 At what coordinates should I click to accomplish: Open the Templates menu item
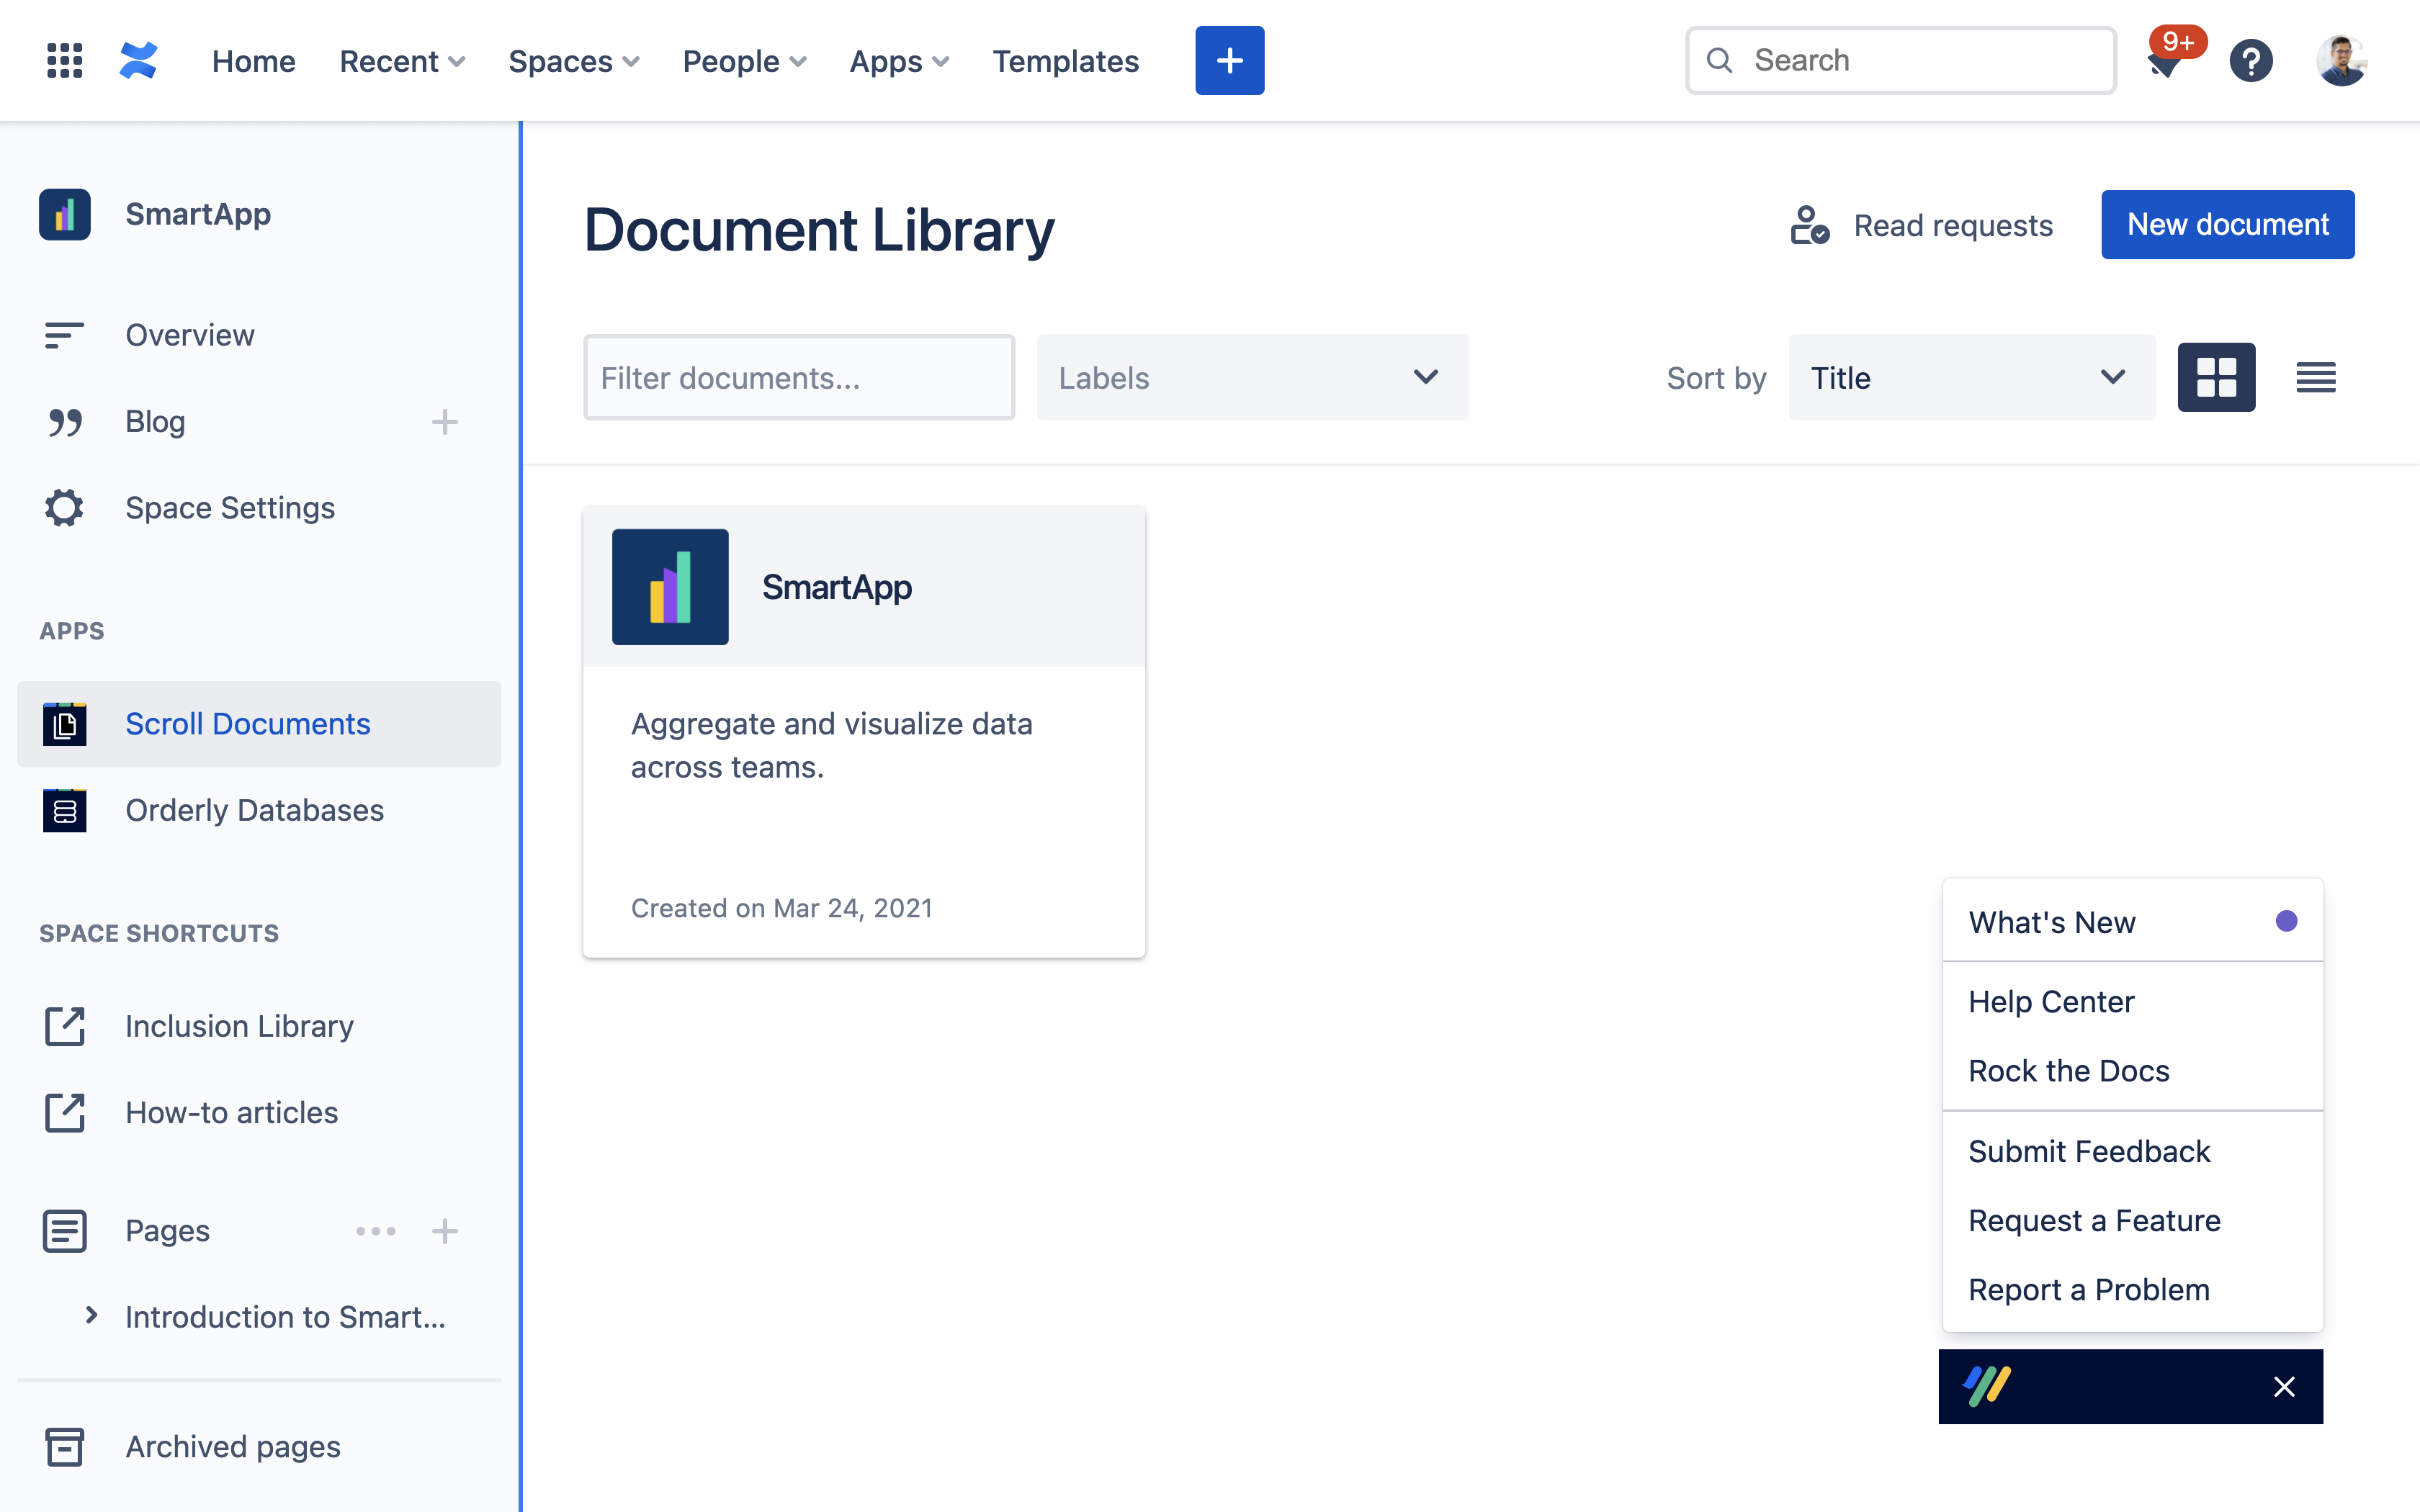[1065, 60]
